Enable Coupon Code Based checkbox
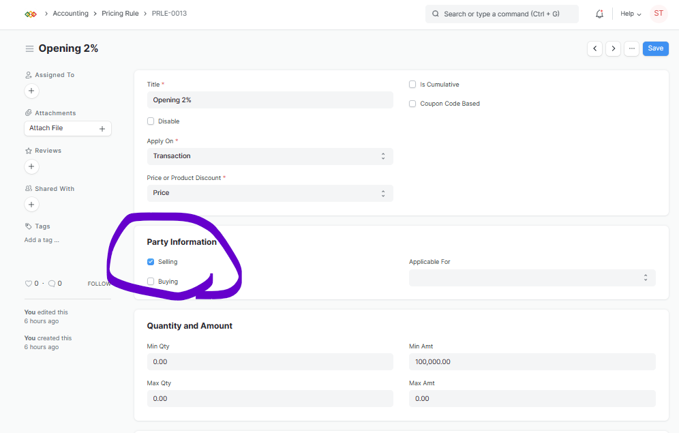The image size is (679, 433). pyautogui.click(x=412, y=104)
